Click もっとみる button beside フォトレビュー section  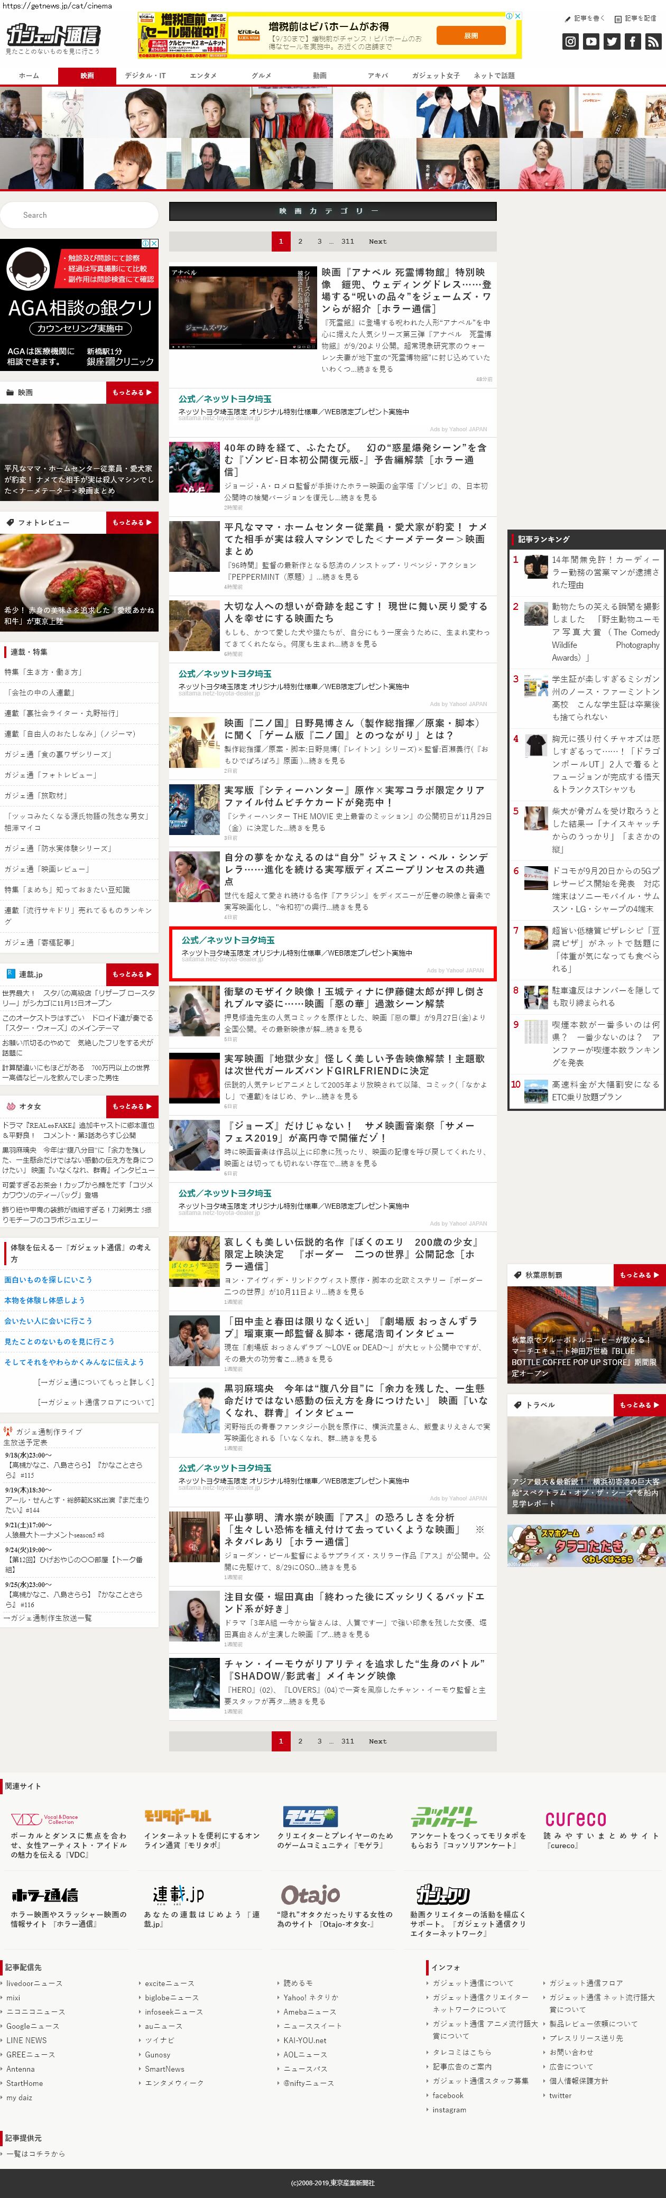coord(132,522)
